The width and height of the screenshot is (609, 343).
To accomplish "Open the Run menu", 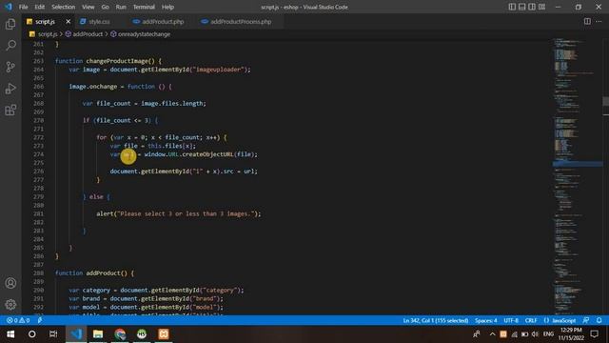I will (x=121, y=7).
